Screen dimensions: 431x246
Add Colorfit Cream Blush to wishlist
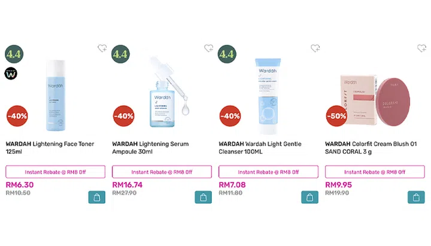click(x=421, y=48)
